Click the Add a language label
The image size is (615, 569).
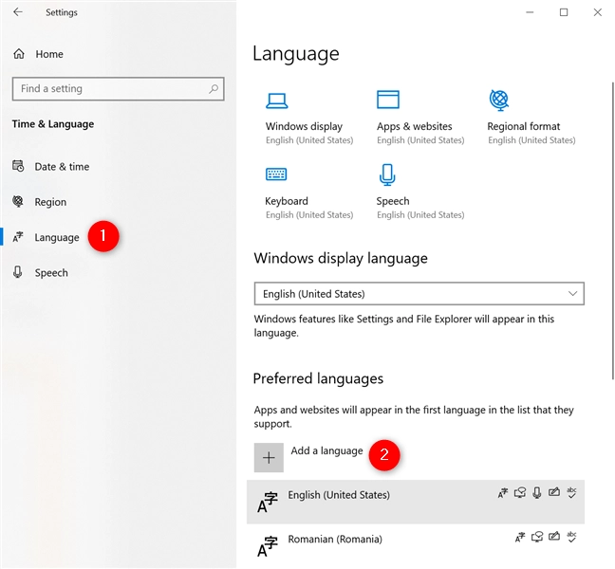(x=326, y=451)
